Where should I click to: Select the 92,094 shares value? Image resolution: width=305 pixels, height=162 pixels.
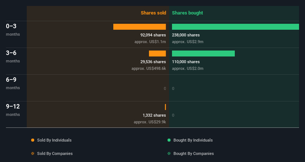pos(153,35)
